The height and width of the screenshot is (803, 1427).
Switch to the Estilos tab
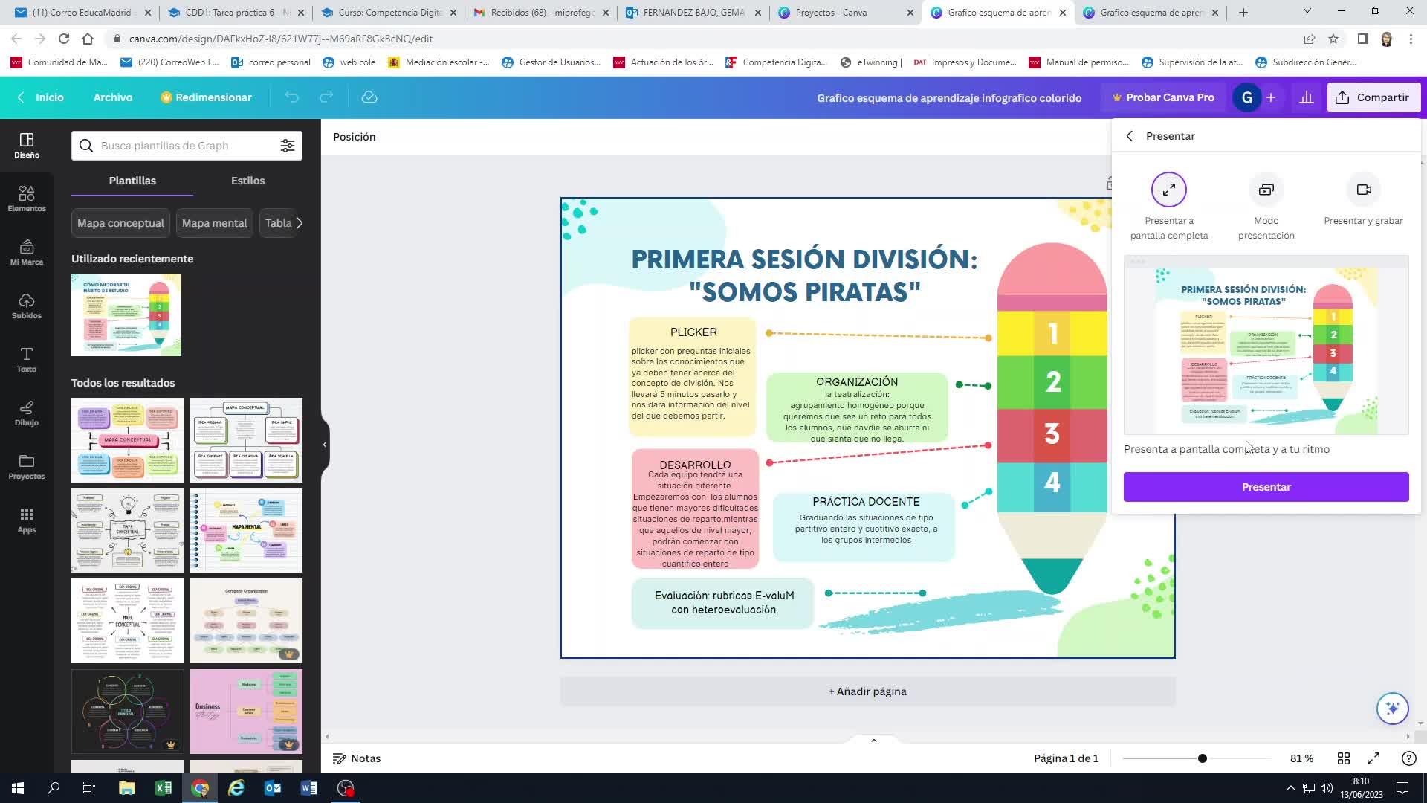[x=247, y=181]
